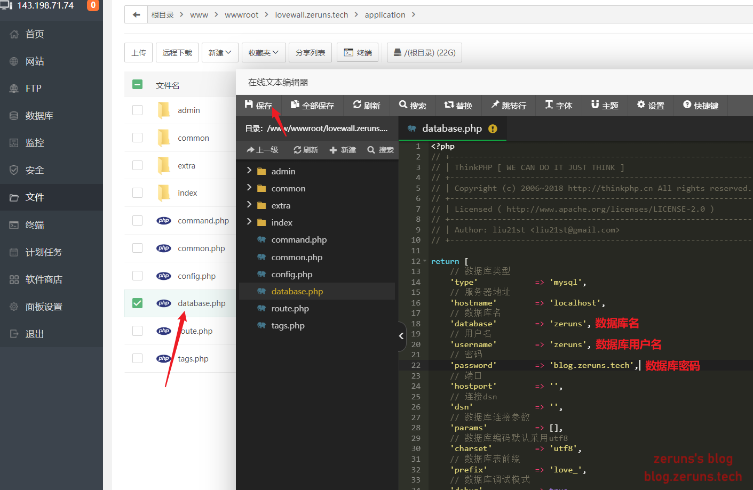Open 跳转行 go-to-line tool
The height and width of the screenshot is (490, 753).
(x=509, y=106)
